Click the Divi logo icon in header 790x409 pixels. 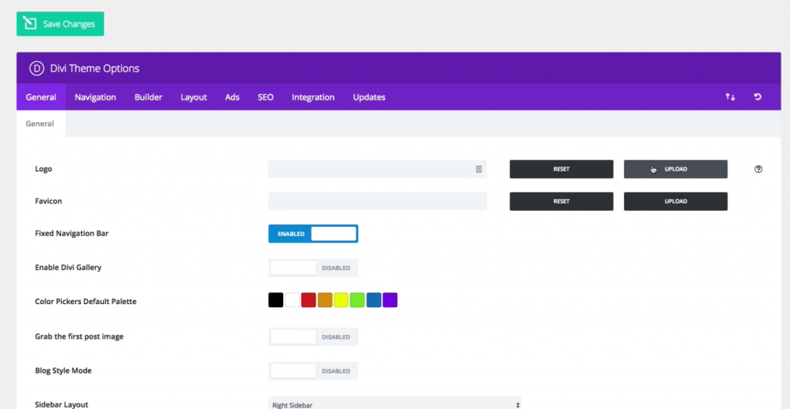coord(36,69)
